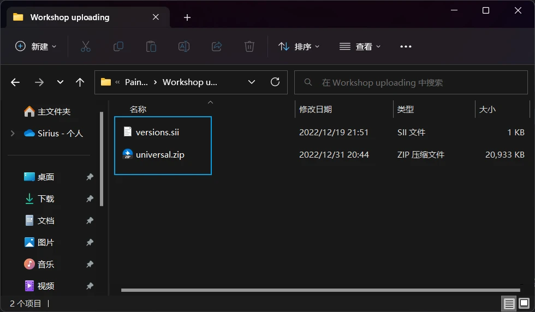Open 主文件夹 (Home) in sidebar

point(47,111)
